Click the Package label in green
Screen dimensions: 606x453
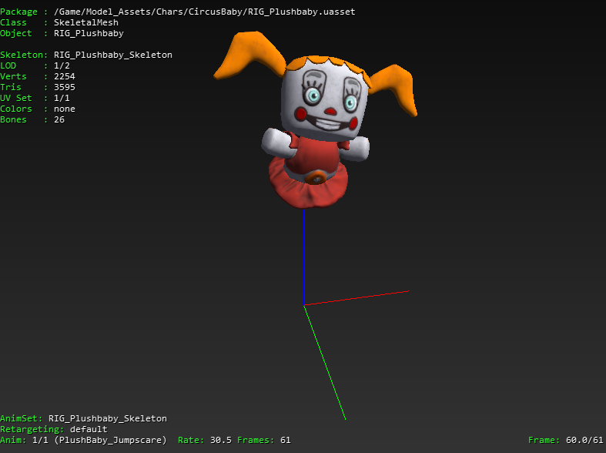click(x=19, y=12)
